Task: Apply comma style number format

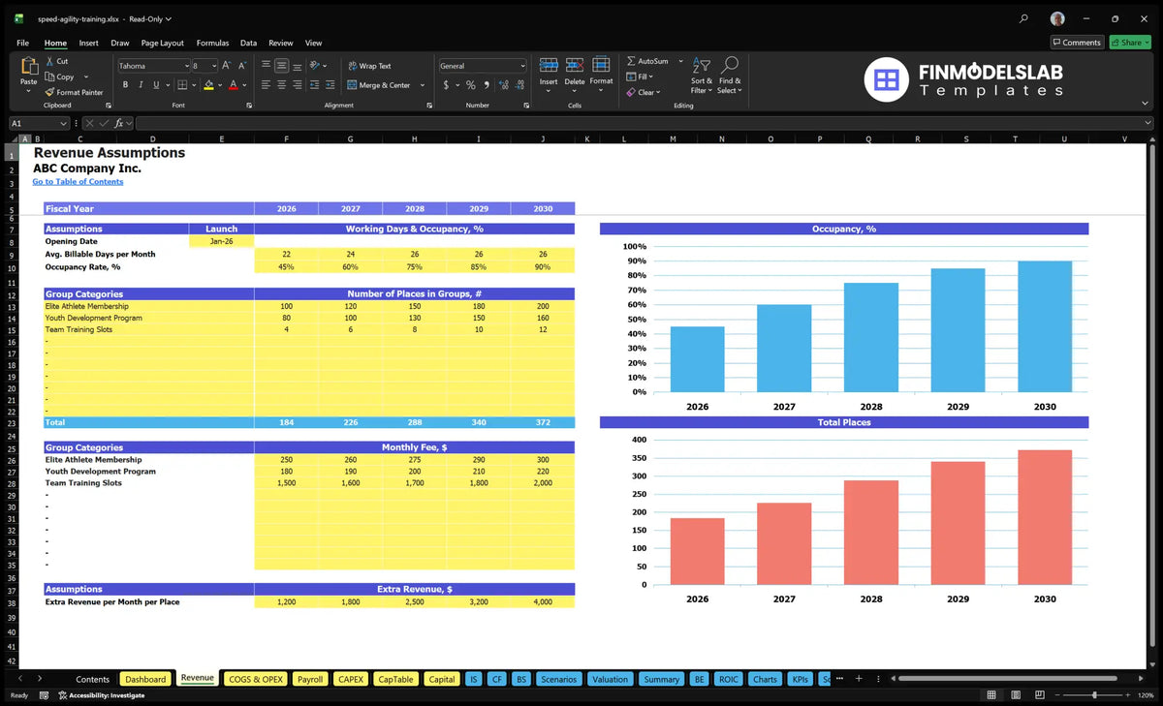Action: (486, 85)
